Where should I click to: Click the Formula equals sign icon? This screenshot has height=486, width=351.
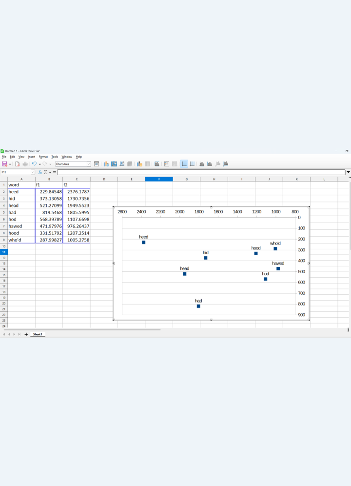pyautogui.click(x=55, y=172)
